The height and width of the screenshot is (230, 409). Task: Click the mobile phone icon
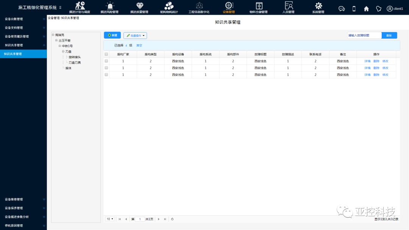click(x=354, y=9)
